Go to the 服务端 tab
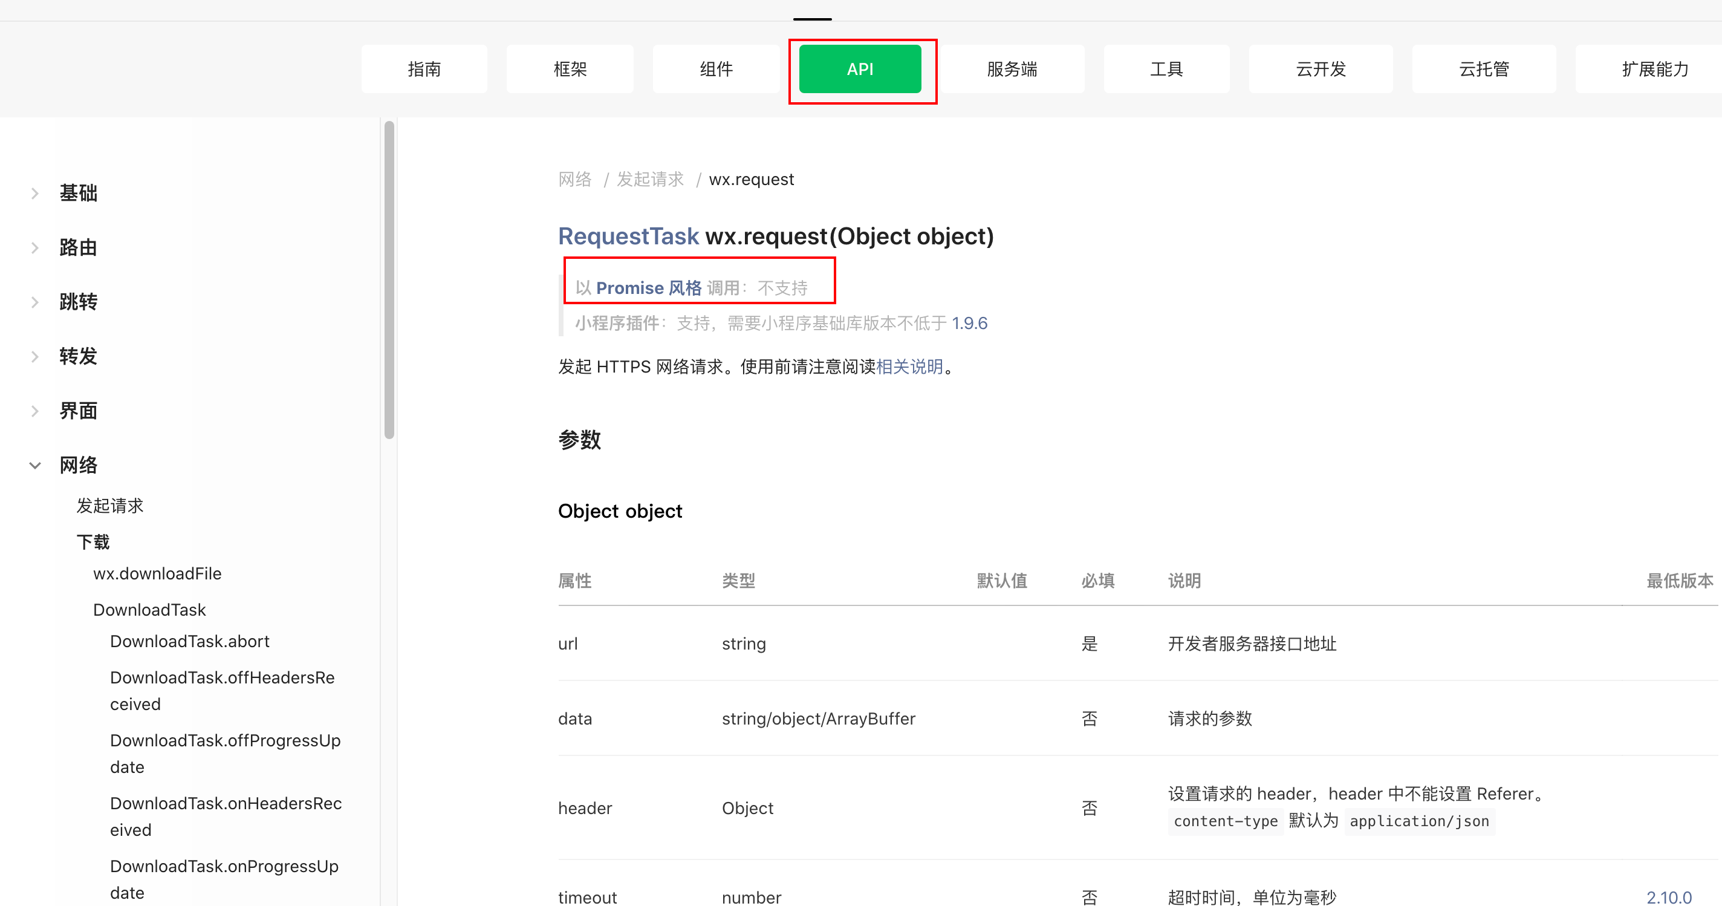1722x906 pixels. 1012,69
